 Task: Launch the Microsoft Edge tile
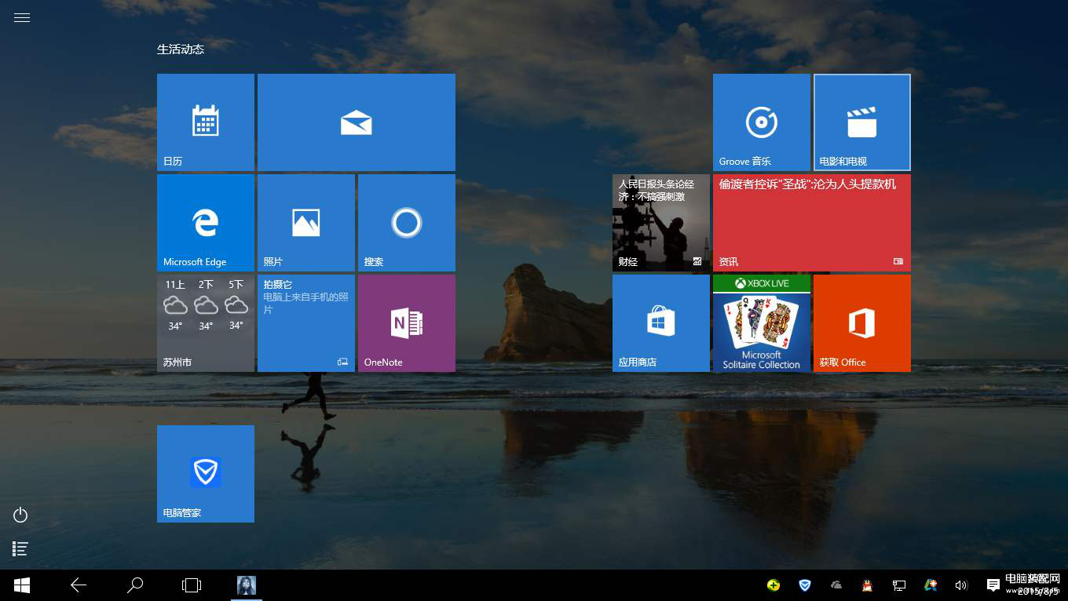point(206,223)
